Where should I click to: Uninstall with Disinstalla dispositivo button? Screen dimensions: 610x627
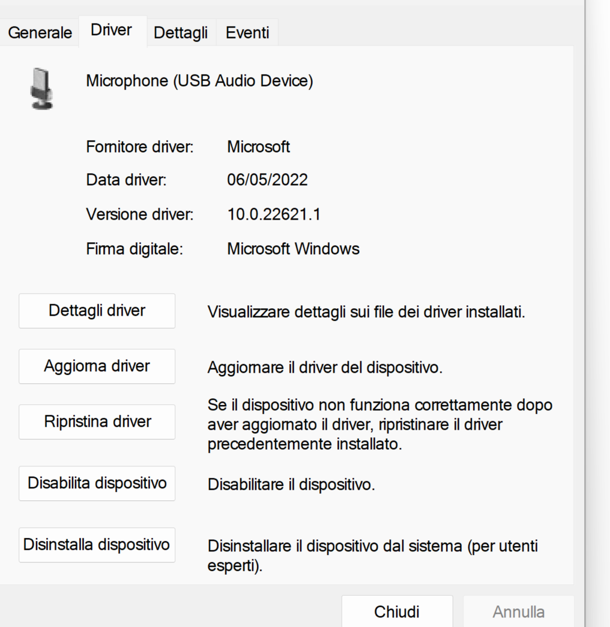pos(97,545)
